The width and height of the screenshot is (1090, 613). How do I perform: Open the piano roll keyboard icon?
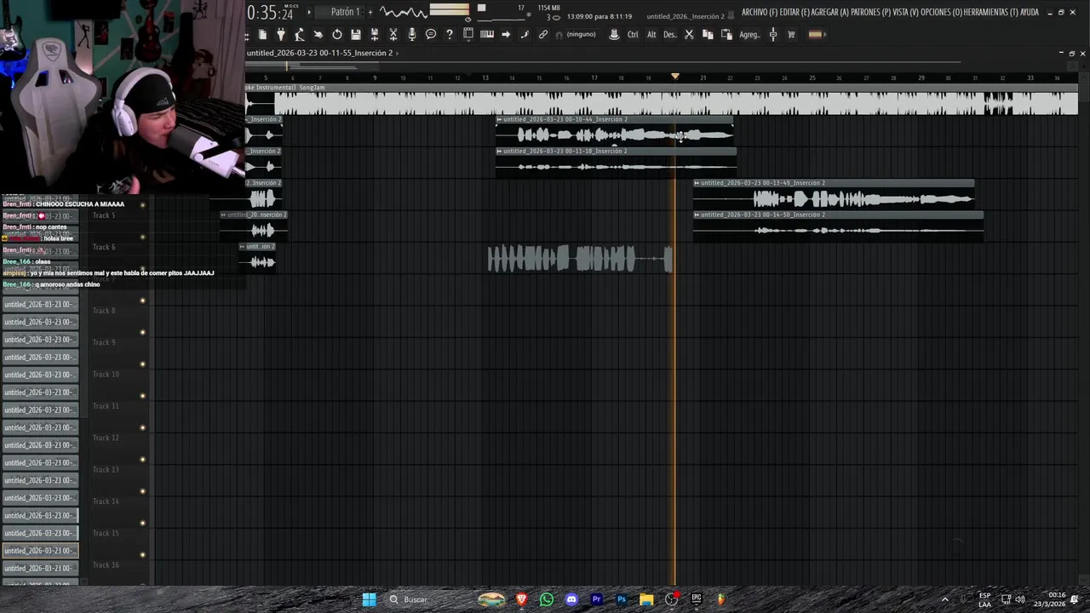pos(487,34)
